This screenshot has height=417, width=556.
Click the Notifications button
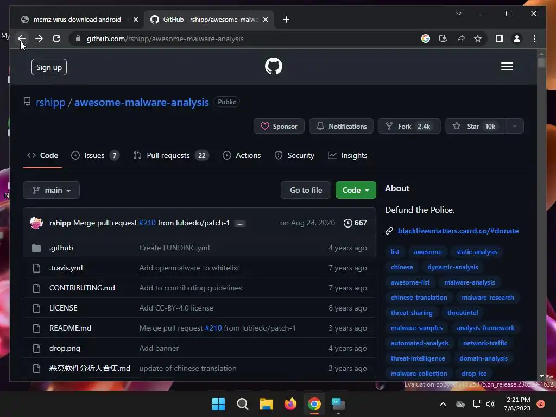click(341, 126)
